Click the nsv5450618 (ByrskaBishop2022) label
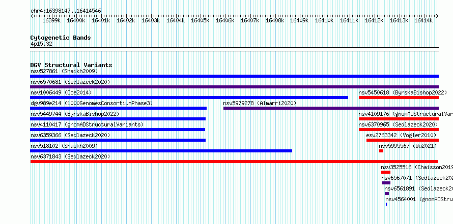This screenshot has width=453, height=224. pos(403,92)
